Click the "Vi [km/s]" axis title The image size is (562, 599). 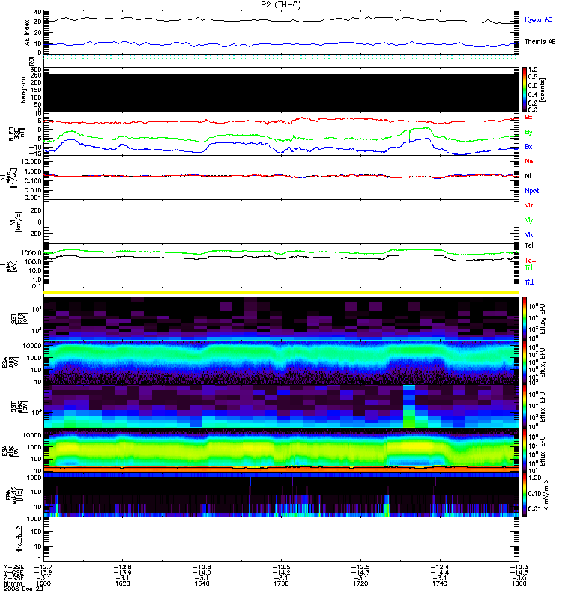click(x=16, y=222)
